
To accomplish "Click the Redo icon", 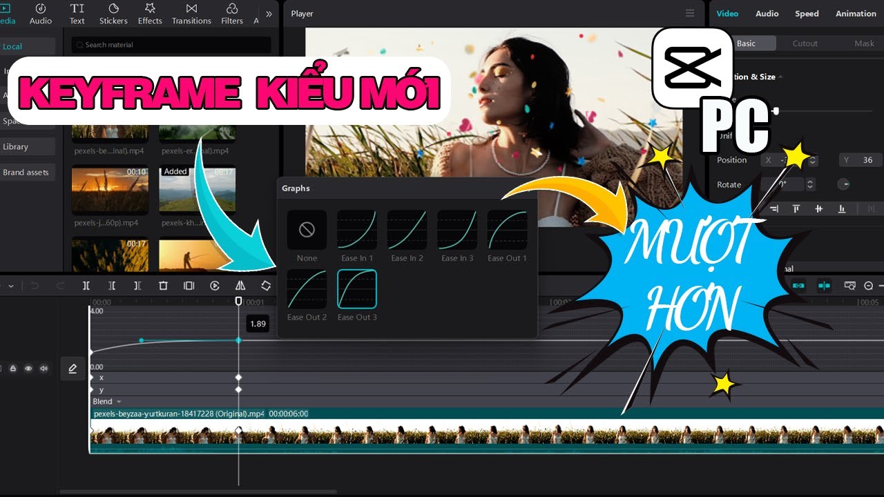I will (60, 286).
